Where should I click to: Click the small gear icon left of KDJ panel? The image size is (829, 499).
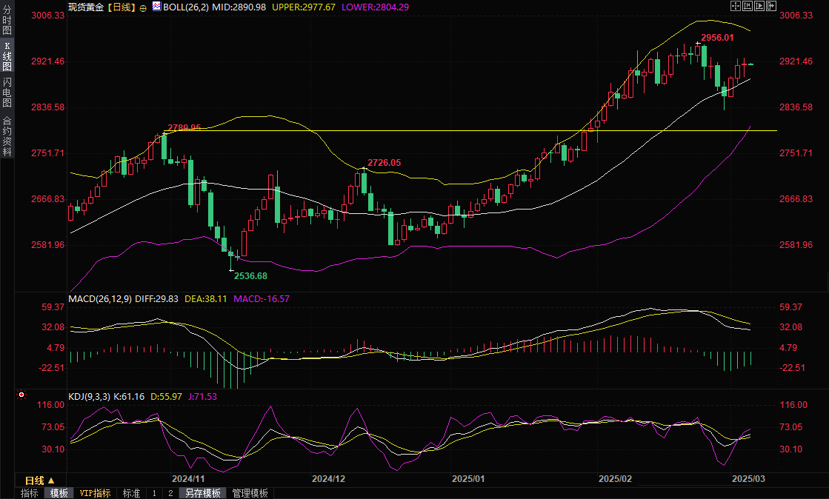(x=21, y=396)
